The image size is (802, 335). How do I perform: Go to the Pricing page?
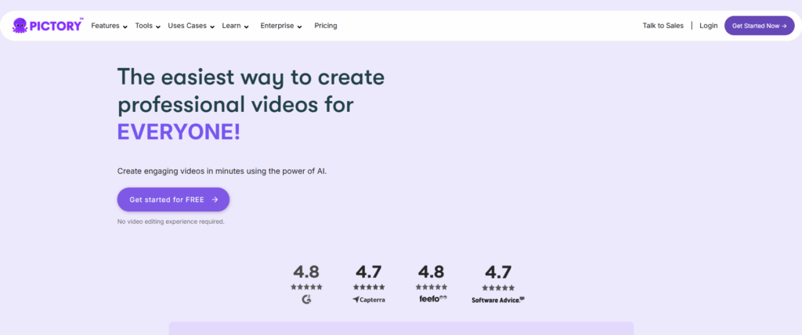(x=326, y=26)
